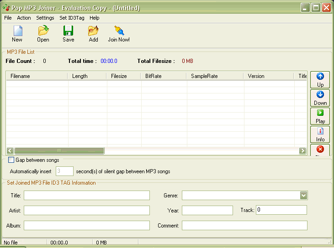Click the No file status text
The height and width of the screenshot is (248, 334).
click(11, 243)
